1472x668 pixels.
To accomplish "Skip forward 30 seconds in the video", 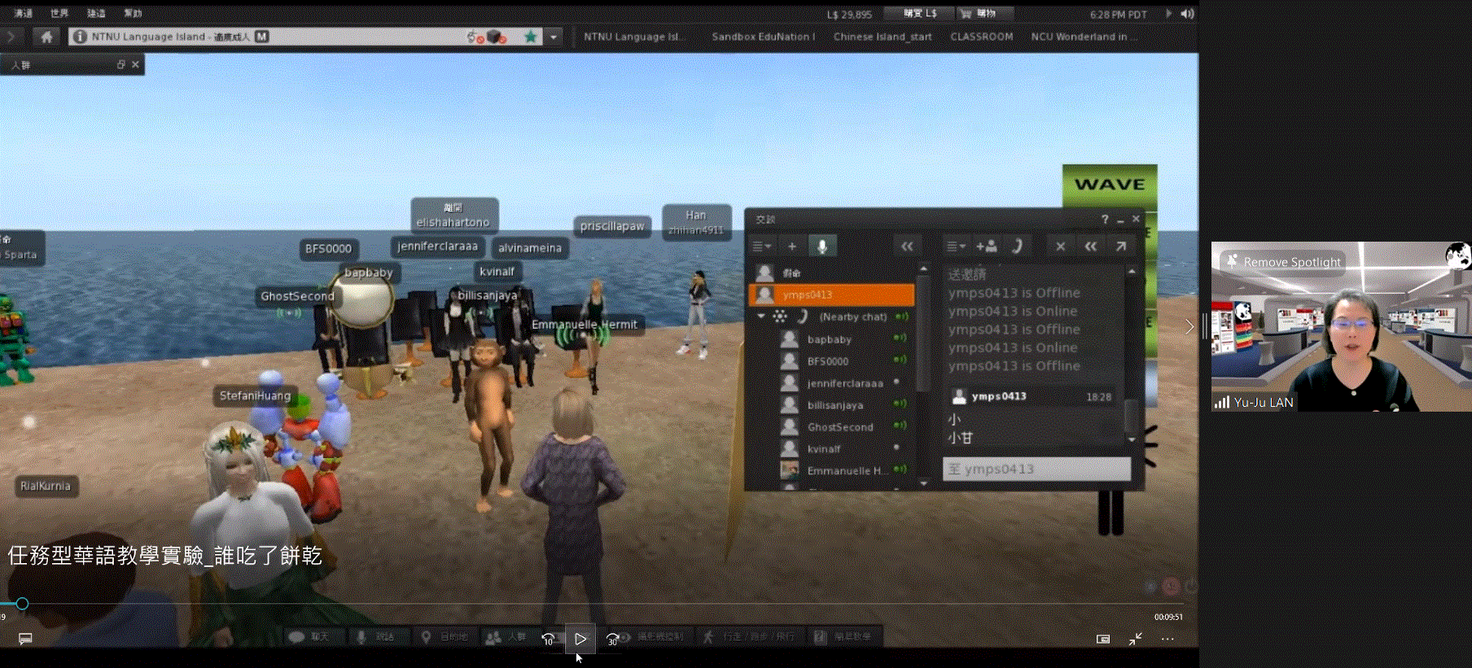I will point(612,640).
